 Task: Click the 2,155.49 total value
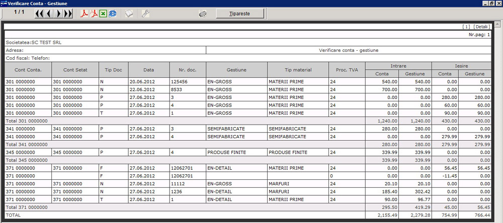387,215
